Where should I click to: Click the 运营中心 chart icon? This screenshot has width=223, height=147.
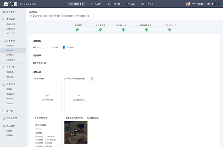[4, 11]
